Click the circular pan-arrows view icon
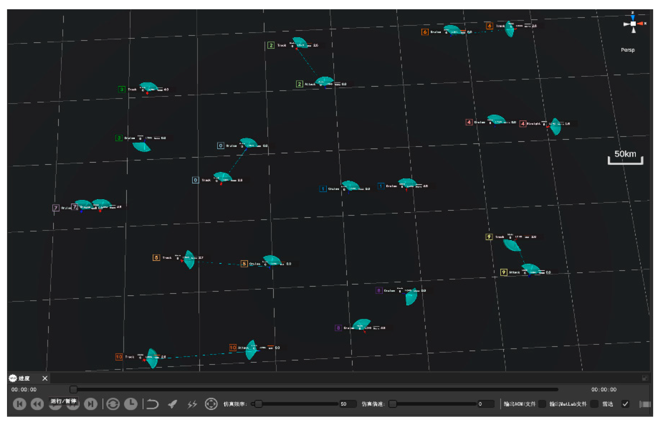Viewport: 661px width, 424px height. click(211, 404)
